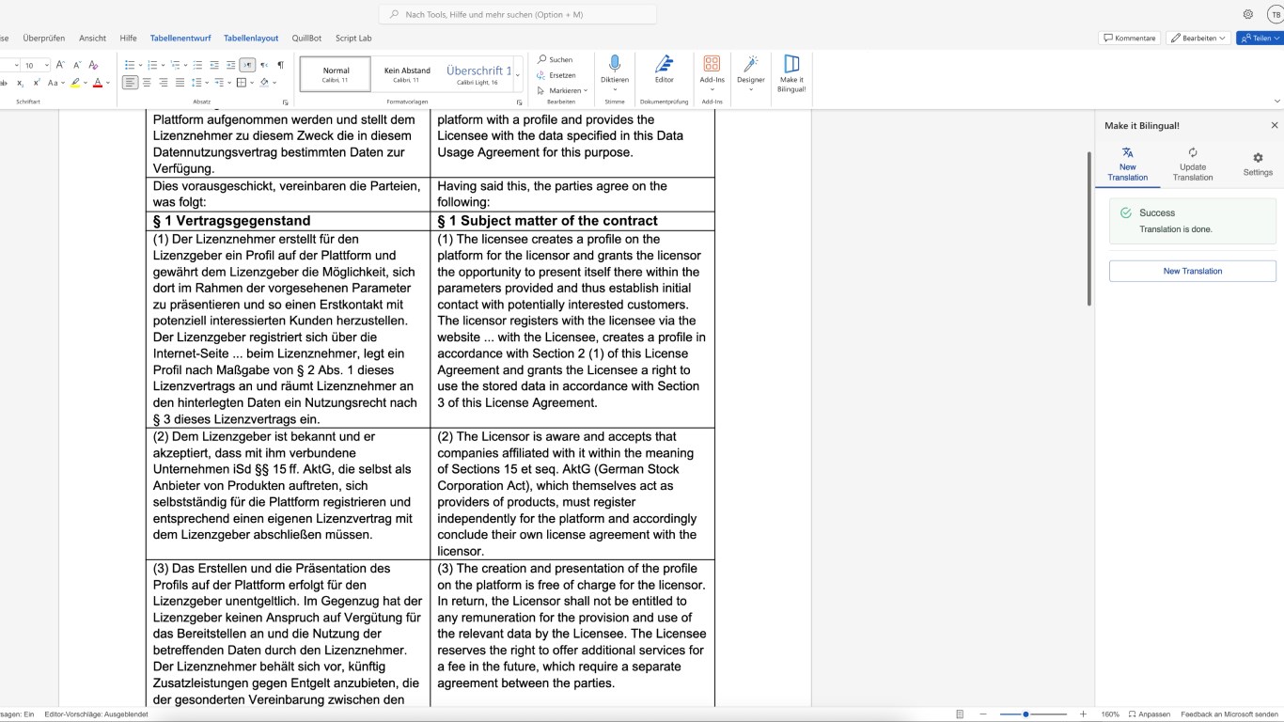Screen dimensions: 1284x722
Task: Click the Suchen search icon in ribbon
Action: pyautogui.click(x=555, y=60)
